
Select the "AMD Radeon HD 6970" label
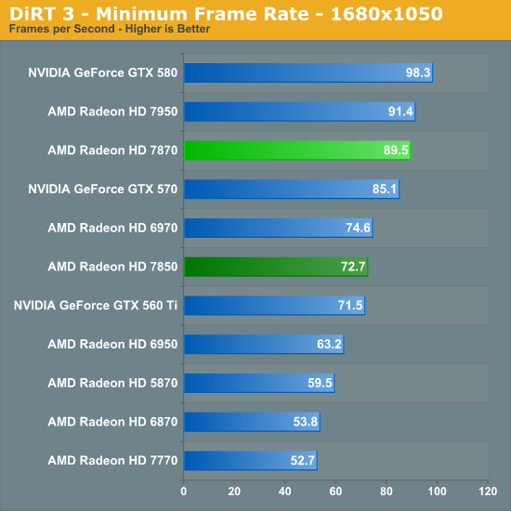112,228
